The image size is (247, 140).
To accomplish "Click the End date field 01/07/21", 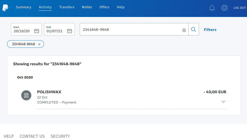I will (x=59, y=29).
